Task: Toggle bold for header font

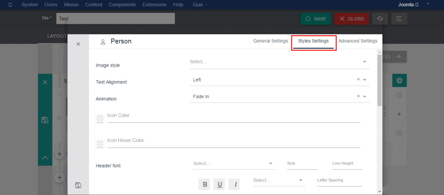Action: pos(205,184)
